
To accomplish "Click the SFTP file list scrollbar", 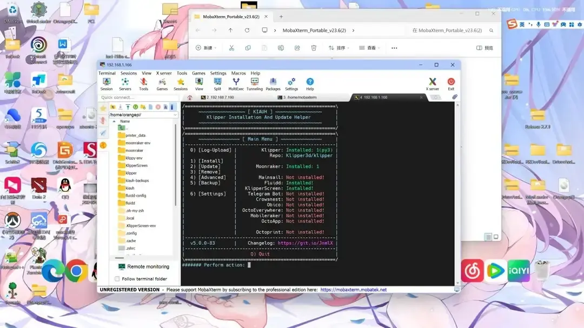I will pos(175,165).
